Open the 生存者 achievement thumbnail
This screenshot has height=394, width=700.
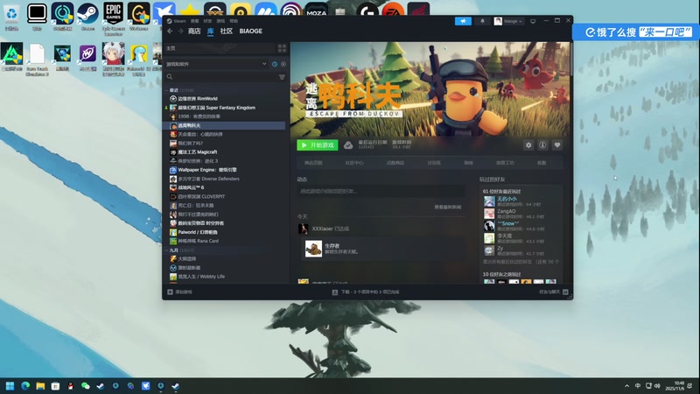[313, 249]
